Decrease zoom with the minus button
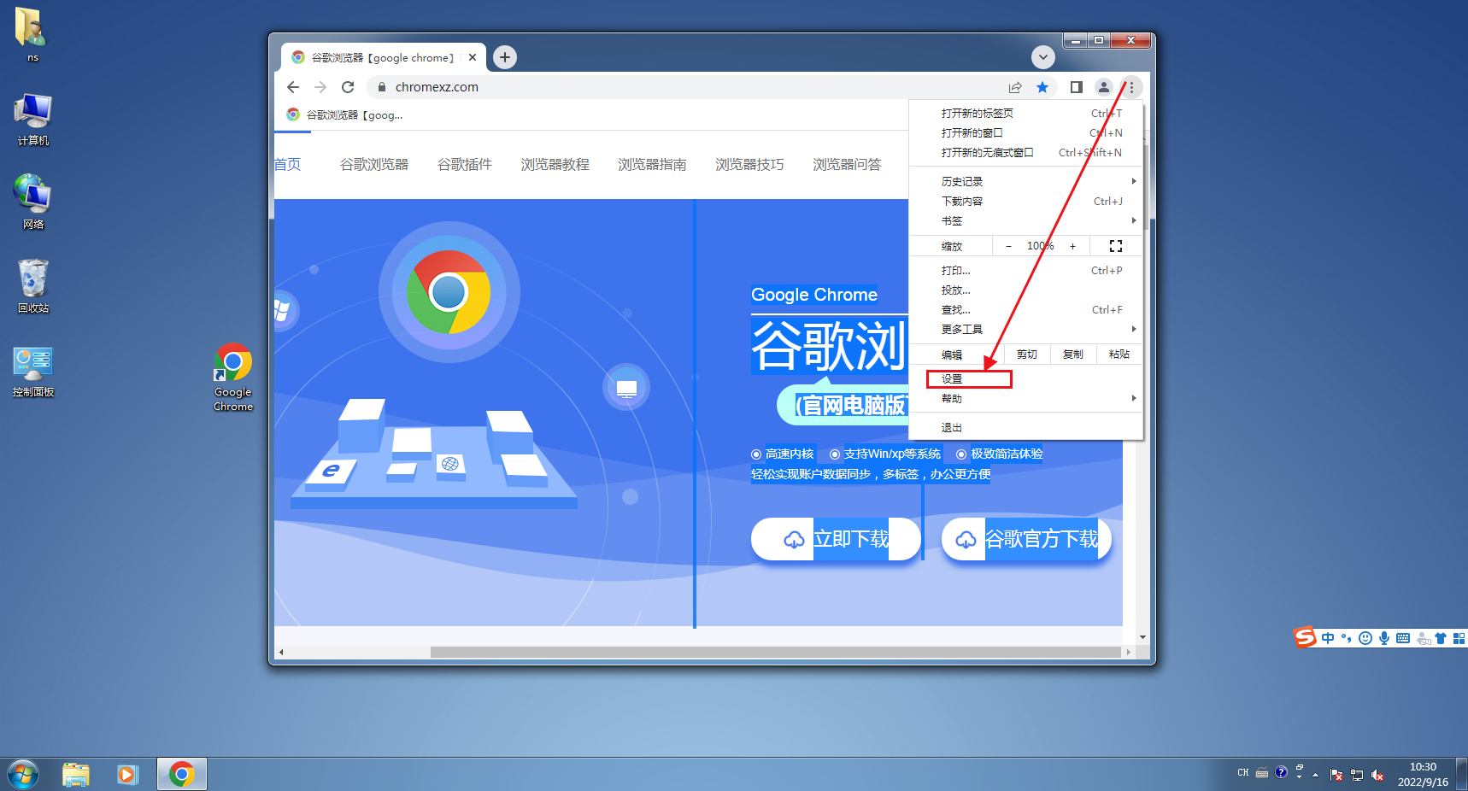The width and height of the screenshot is (1468, 791). click(x=1009, y=246)
